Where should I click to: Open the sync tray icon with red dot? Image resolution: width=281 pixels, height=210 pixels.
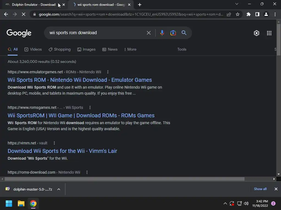(x=232, y=203)
